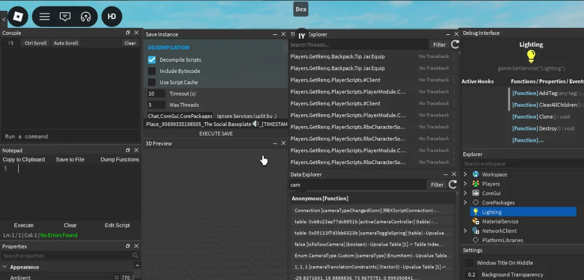Clear the Console output
Screen dimensions: 584x280
pos(130,43)
